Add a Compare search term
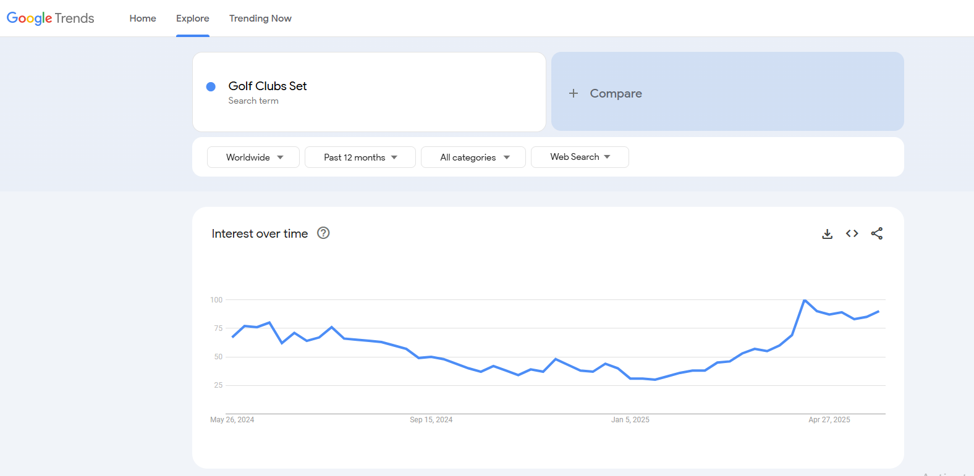Screen dimensions: 974x476 pos(727,91)
